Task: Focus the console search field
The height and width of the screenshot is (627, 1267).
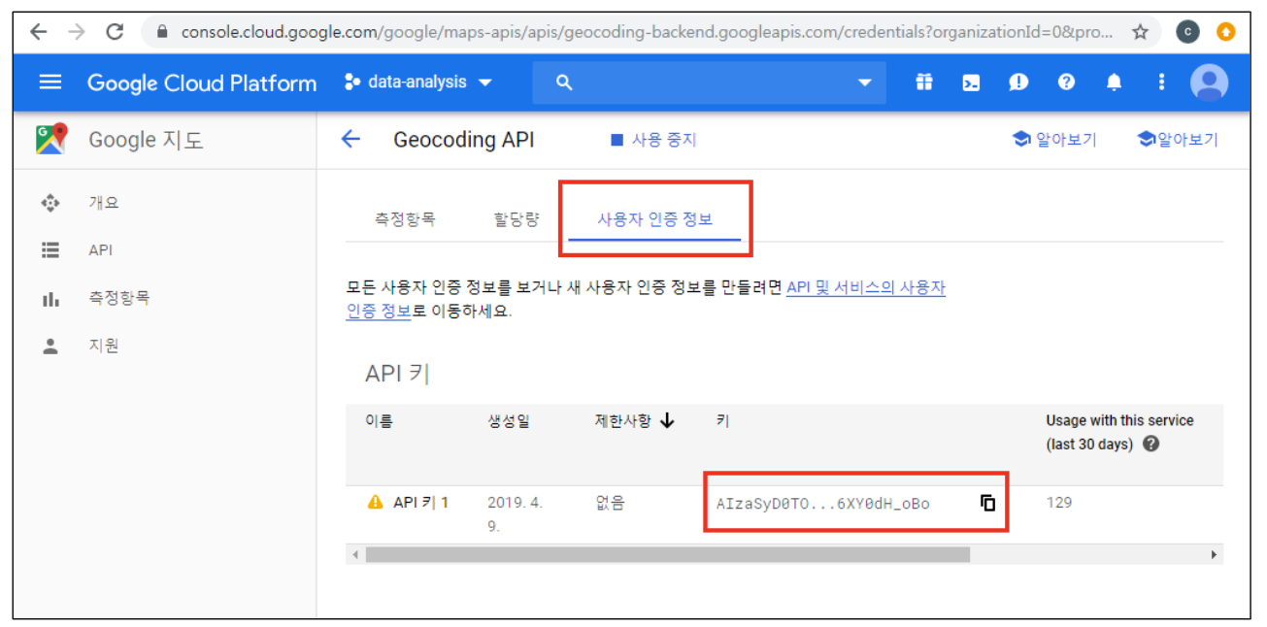Action: (709, 82)
